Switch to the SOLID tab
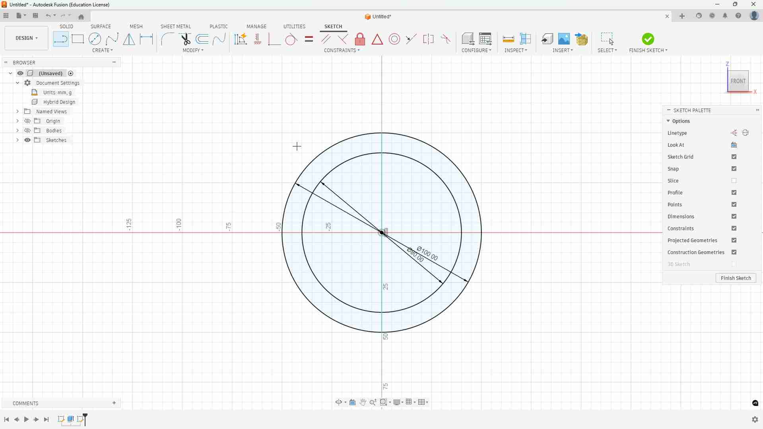This screenshot has width=763, height=429. coord(66,27)
